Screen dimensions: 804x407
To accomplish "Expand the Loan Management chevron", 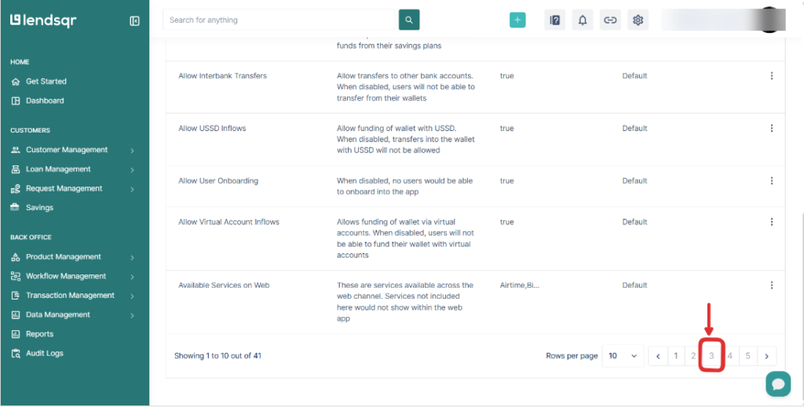I will [132, 170].
